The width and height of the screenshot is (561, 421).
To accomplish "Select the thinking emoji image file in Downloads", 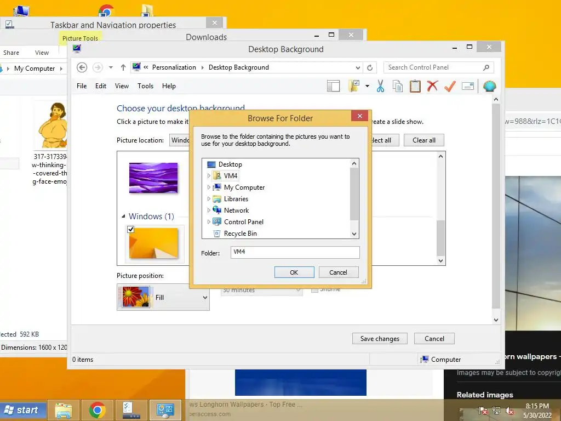I will coord(50,143).
